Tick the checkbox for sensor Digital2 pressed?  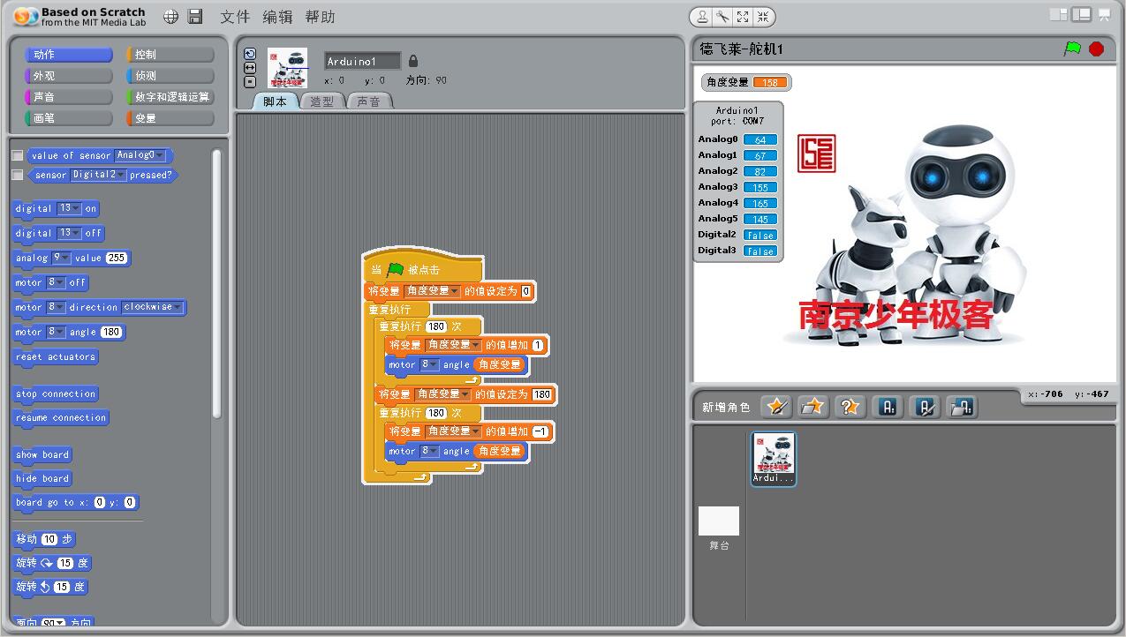18,175
